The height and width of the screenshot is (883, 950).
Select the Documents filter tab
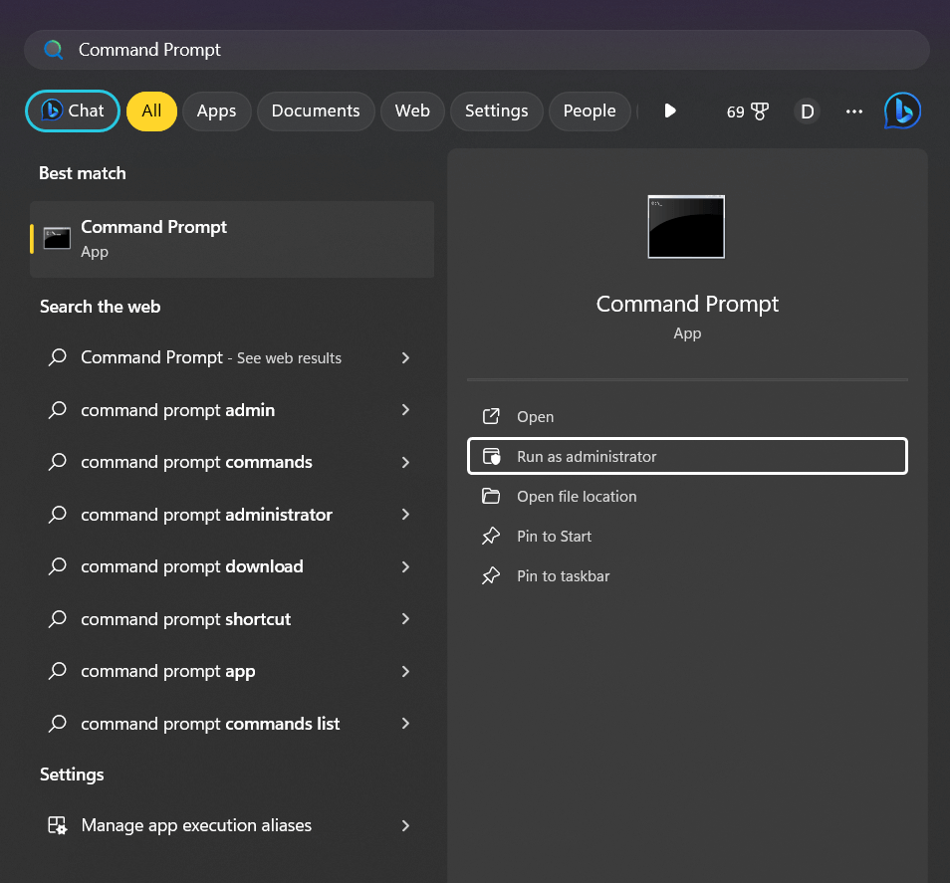[x=316, y=111]
